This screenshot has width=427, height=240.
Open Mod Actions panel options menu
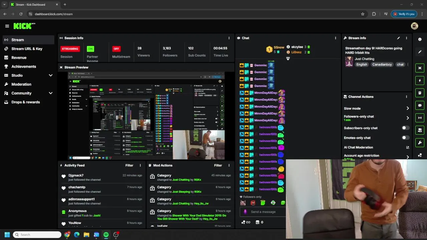(229, 165)
